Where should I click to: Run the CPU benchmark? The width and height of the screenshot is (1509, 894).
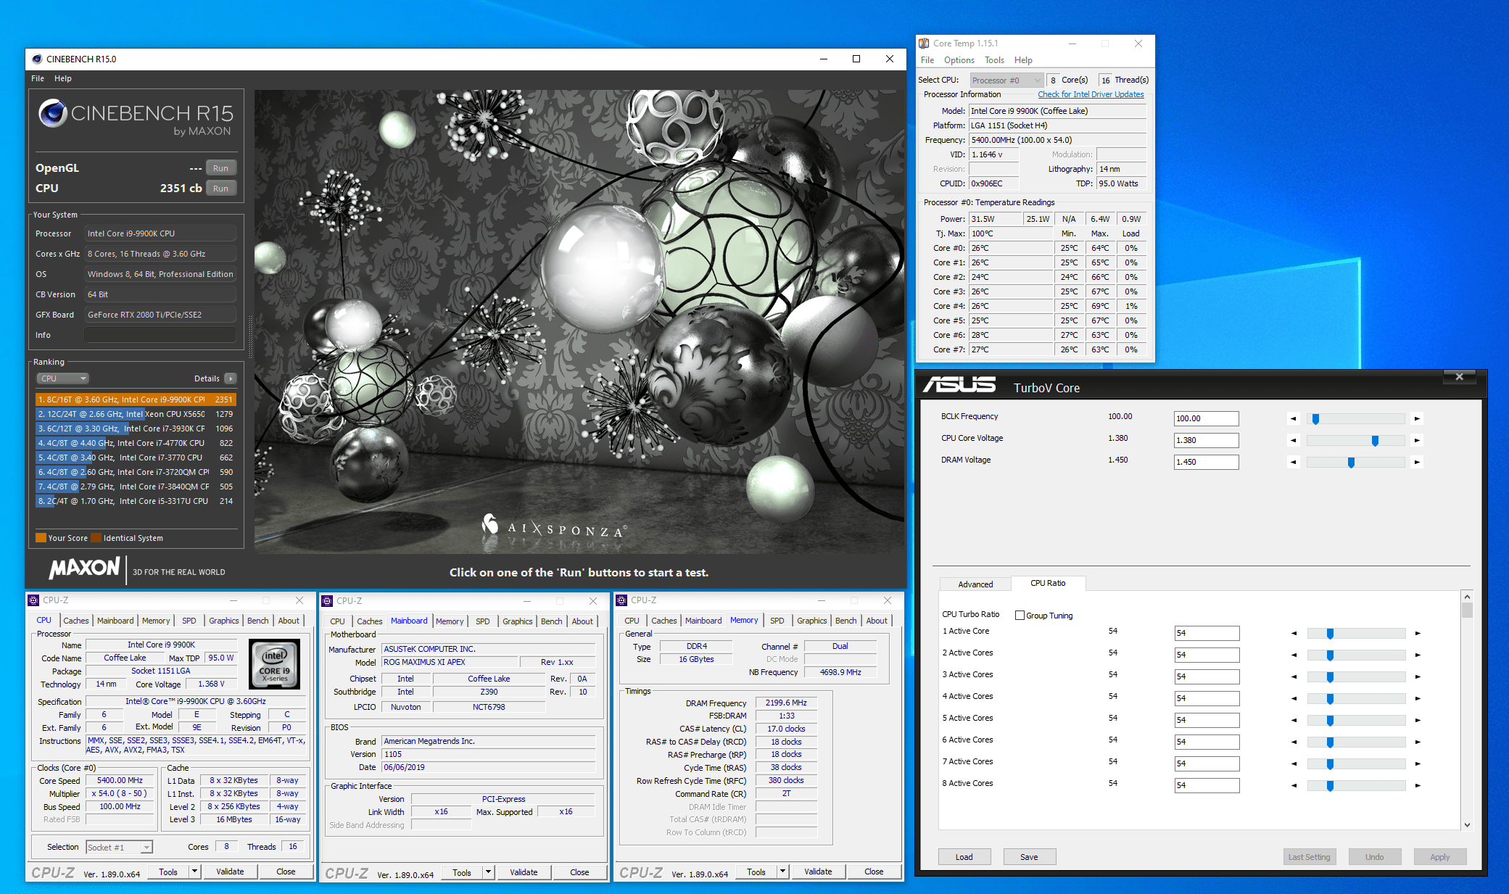tap(220, 189)
